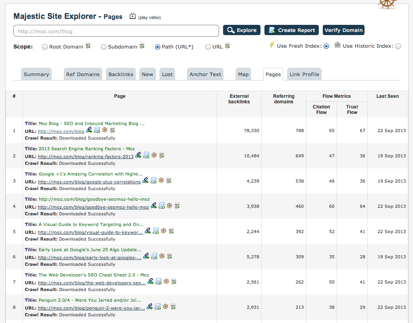Click link-pen icon beside goodbye-seomoz-hello-moz URL
413x323 pixels.
[x=154, y=205]
